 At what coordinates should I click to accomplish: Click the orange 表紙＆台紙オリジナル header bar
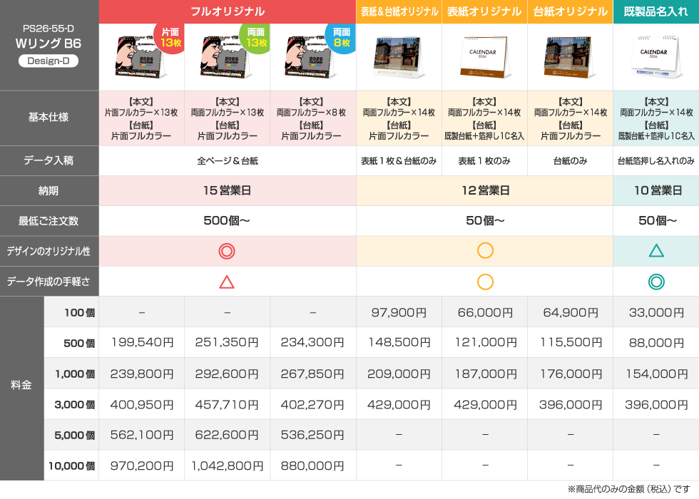click(399, 11)
